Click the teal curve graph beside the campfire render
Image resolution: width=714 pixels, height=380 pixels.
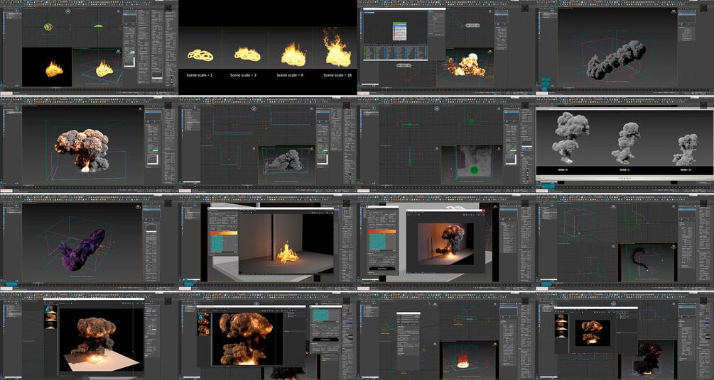click(x=217, y=243)
